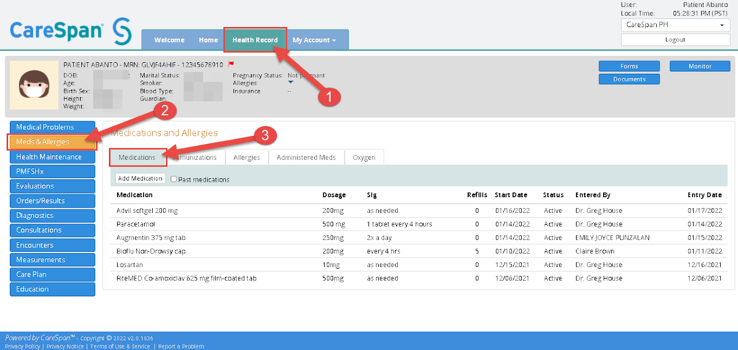Click the Add Medication button
This screenshot has height=350, width=738.
pyautogui.click(x=140, y=179)
